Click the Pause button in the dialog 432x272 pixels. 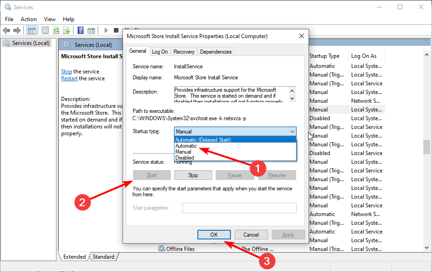tap(235, 175)
